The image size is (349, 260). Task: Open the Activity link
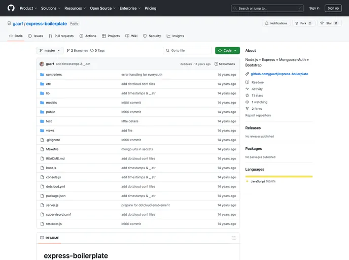pos(257,89)
